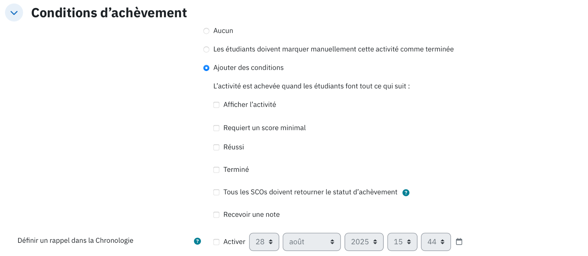Image resolution: width=588 pixels, height=256 pixels.
Task: Open help for SCOs achèvement status
Action: point(406,193)
